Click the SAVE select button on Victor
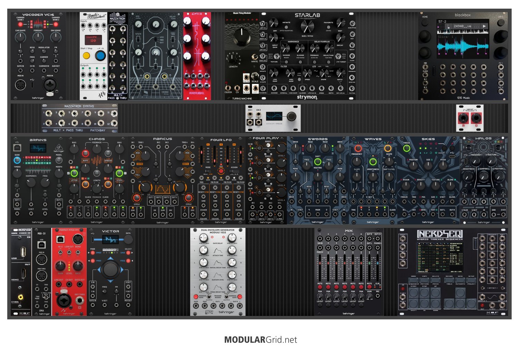 [x=128, y=253]
